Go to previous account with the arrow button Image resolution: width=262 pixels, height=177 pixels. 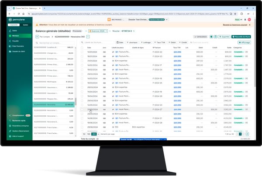37,37
